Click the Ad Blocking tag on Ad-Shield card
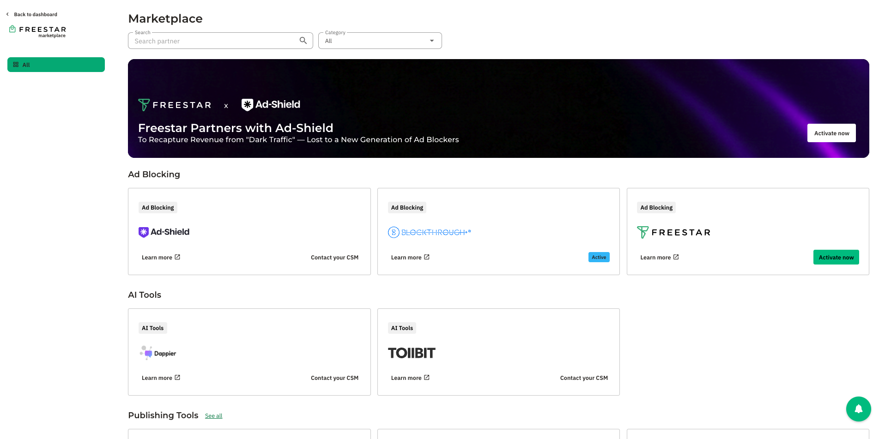879x439 pixels. [158, 208]
